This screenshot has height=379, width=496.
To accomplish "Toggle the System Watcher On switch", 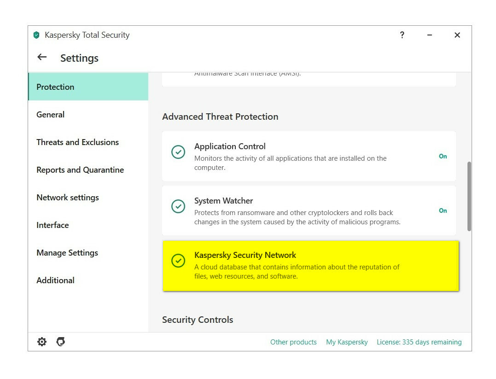I will tap(443, 211).
